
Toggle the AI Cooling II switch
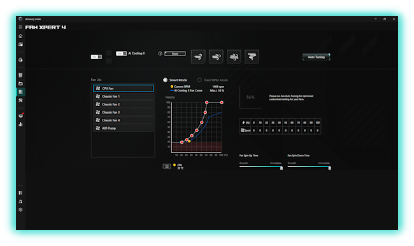[121, 53]
